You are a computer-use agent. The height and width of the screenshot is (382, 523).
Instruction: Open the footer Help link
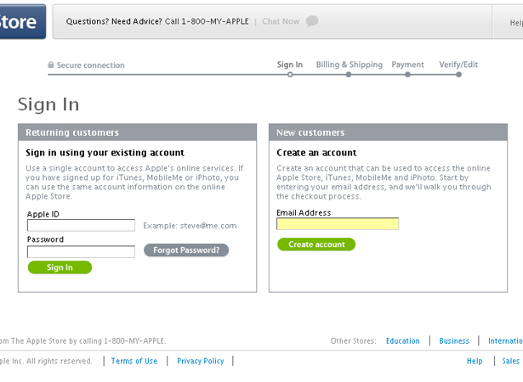(x=475, y=361)
